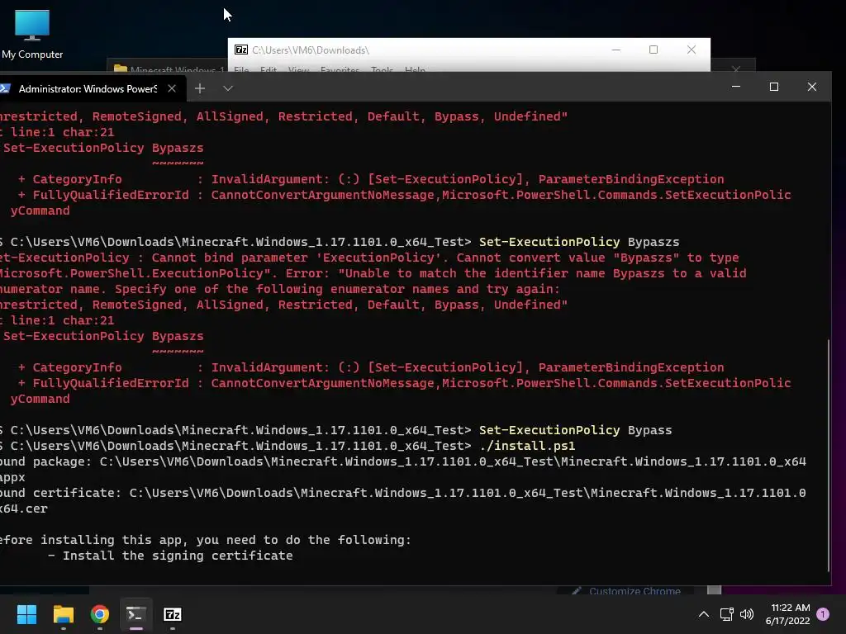Open the Edit menu in 7-Zip

click(269, 69)
